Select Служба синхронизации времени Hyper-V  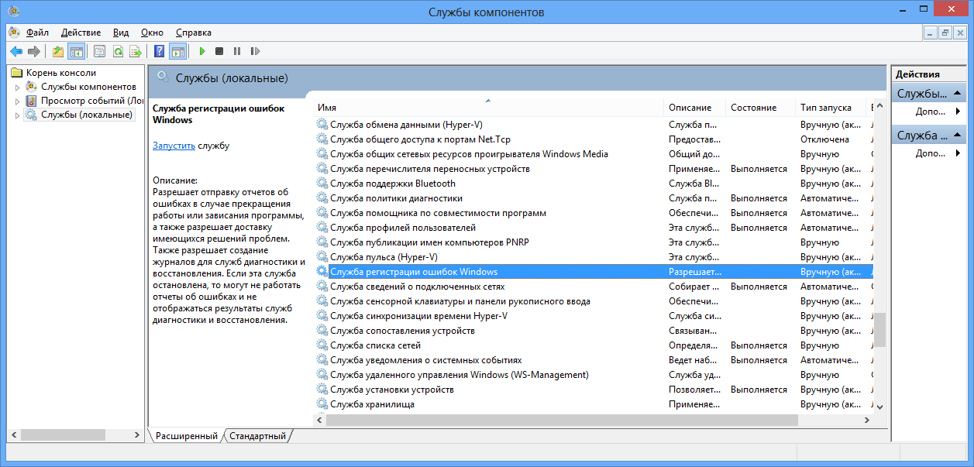[594, 316]
